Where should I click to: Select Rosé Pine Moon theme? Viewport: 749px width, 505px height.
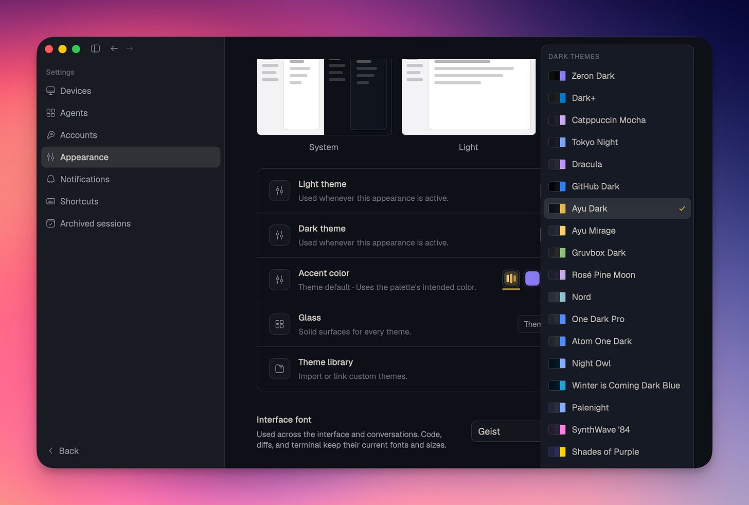(x=617, y=275)
